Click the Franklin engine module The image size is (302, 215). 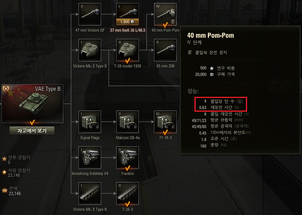pos(127,157)
